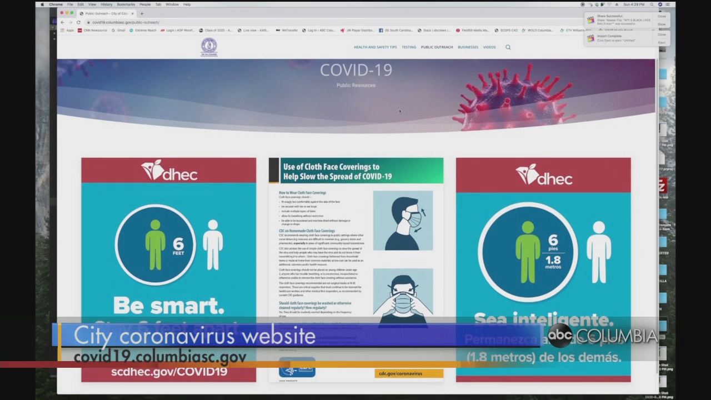Click the City of Columbia seal logo
Image resolution: width=711 pixels, height=400 pixels.
click(209, 47)
